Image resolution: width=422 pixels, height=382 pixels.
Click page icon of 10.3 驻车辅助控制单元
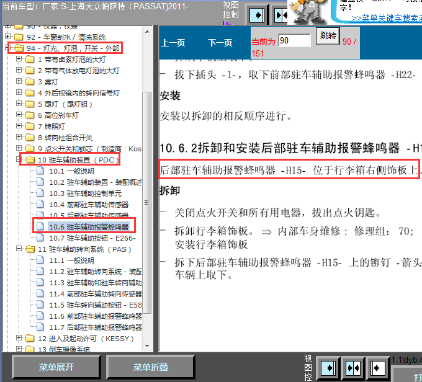40,193
